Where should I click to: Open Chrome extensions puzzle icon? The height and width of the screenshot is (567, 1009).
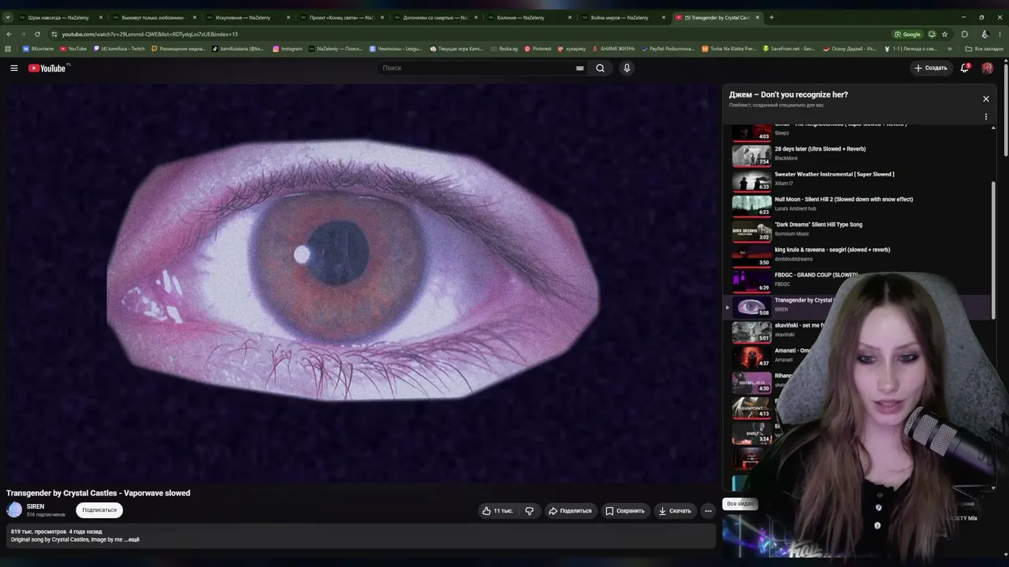pyautogui.click(x=964, y=34)
